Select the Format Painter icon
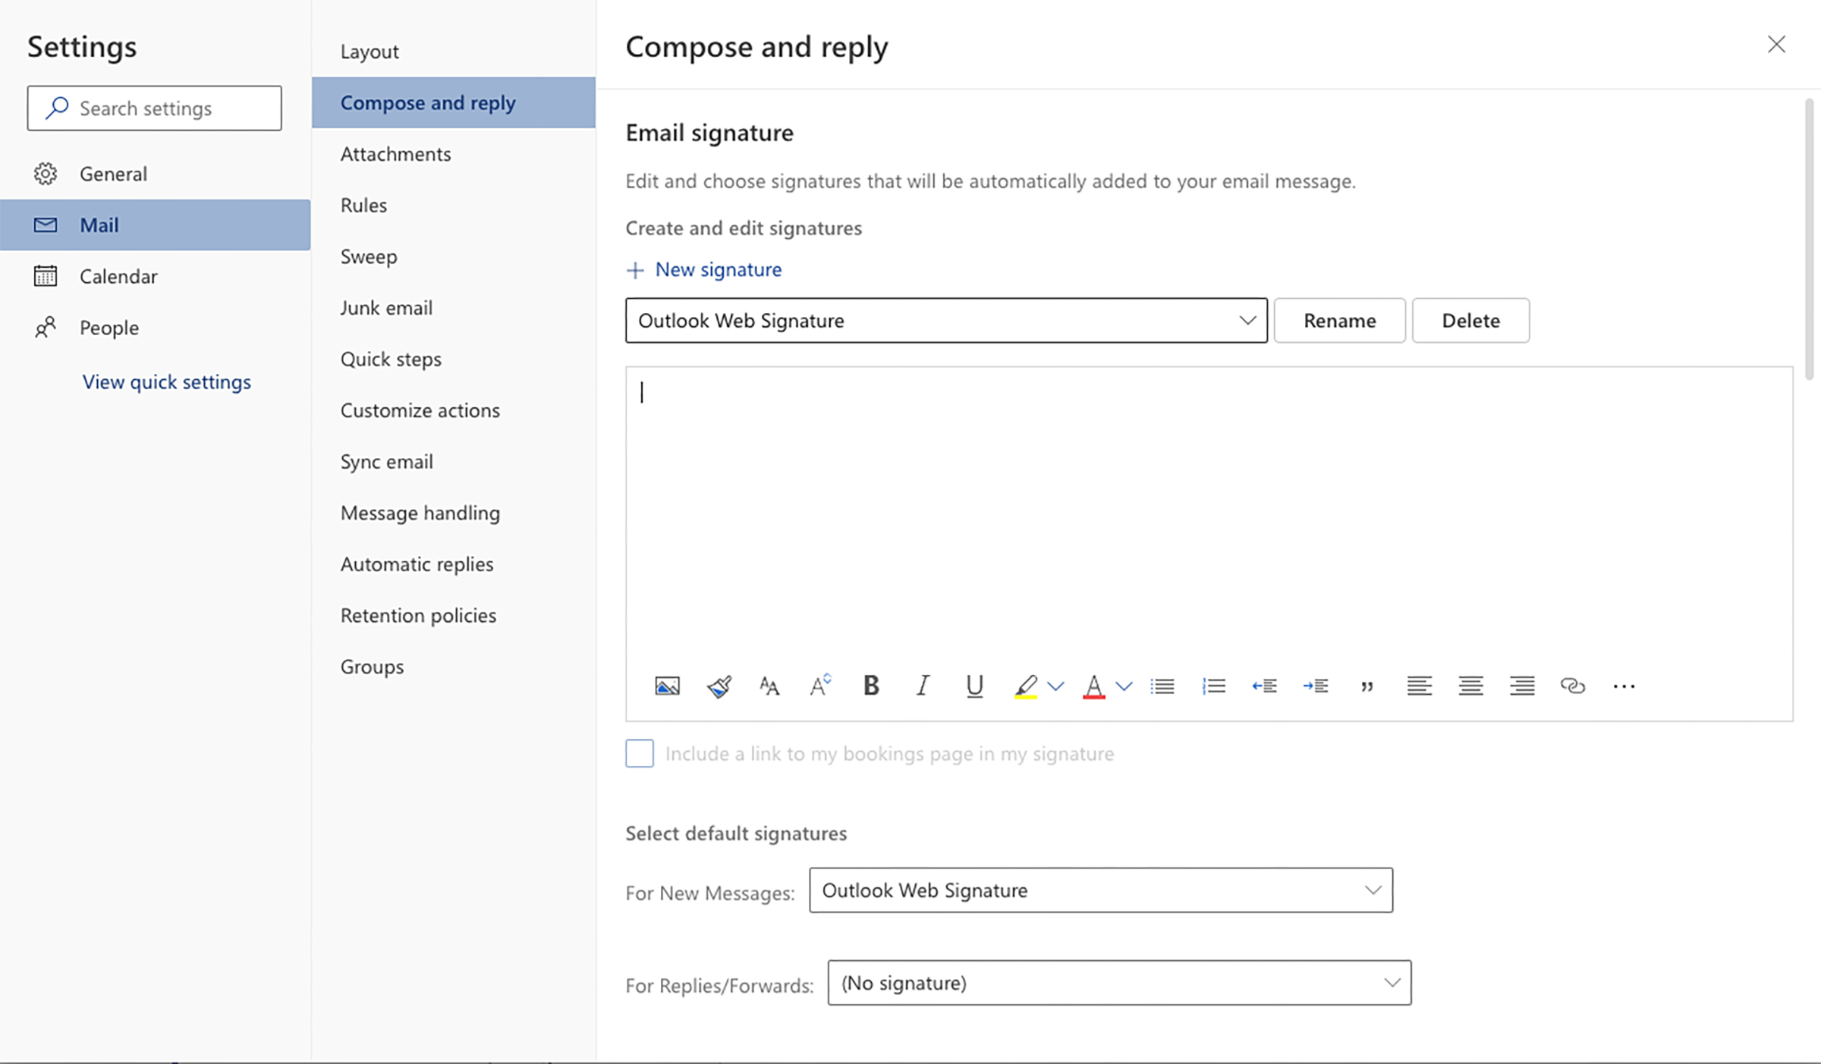 (719, 686)
